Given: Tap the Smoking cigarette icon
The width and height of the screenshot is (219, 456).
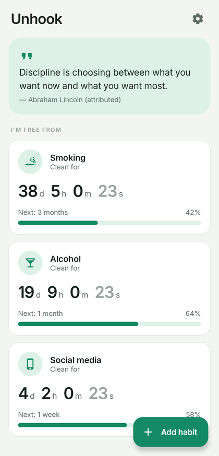Looking at the screenshot, I should tap(30, 162).
